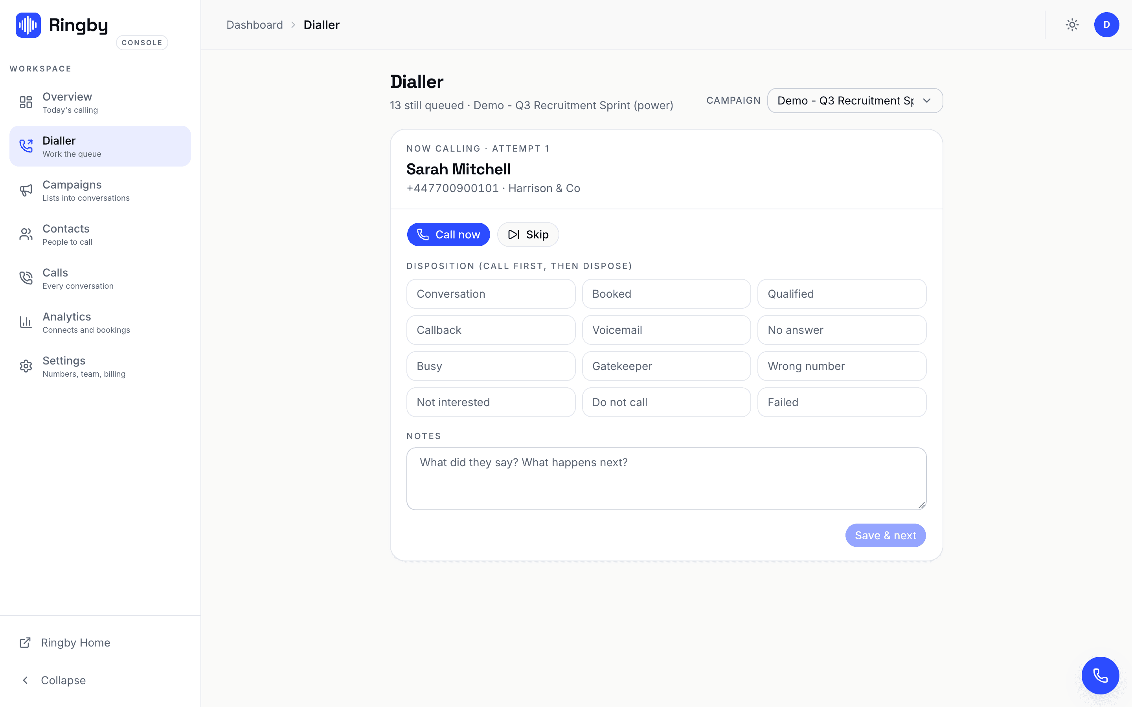The width and height of the screenshot is (1132, 707).
Task: Click into the Notes text area
Action: tap(666, 478)
